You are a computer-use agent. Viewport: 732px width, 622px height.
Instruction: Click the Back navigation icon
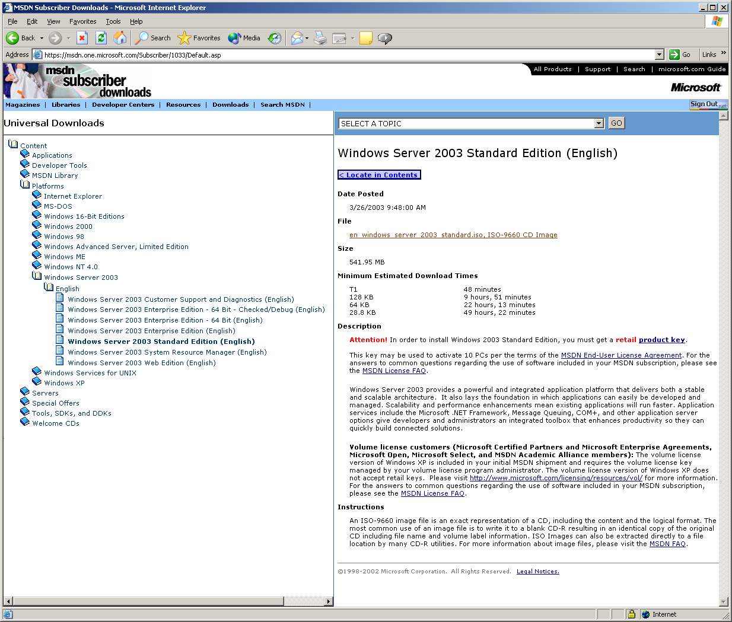[x=13, y=38]
